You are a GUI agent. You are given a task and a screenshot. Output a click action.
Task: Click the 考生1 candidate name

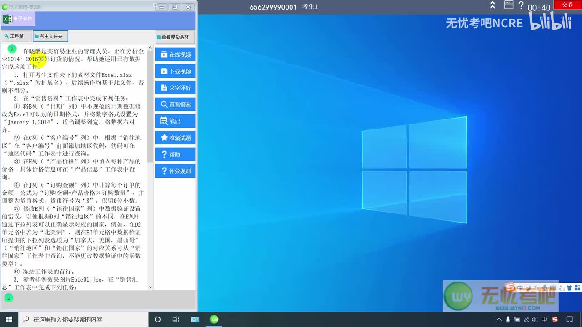(x=310, y=7)
